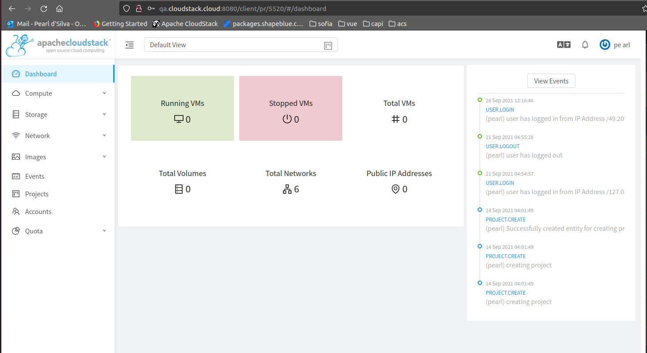Image resolution: width=647 pixels, height=353 pixels.
Task: Open the Mail - Pearl d'Silva bookmark
Action: coord(46,24)
